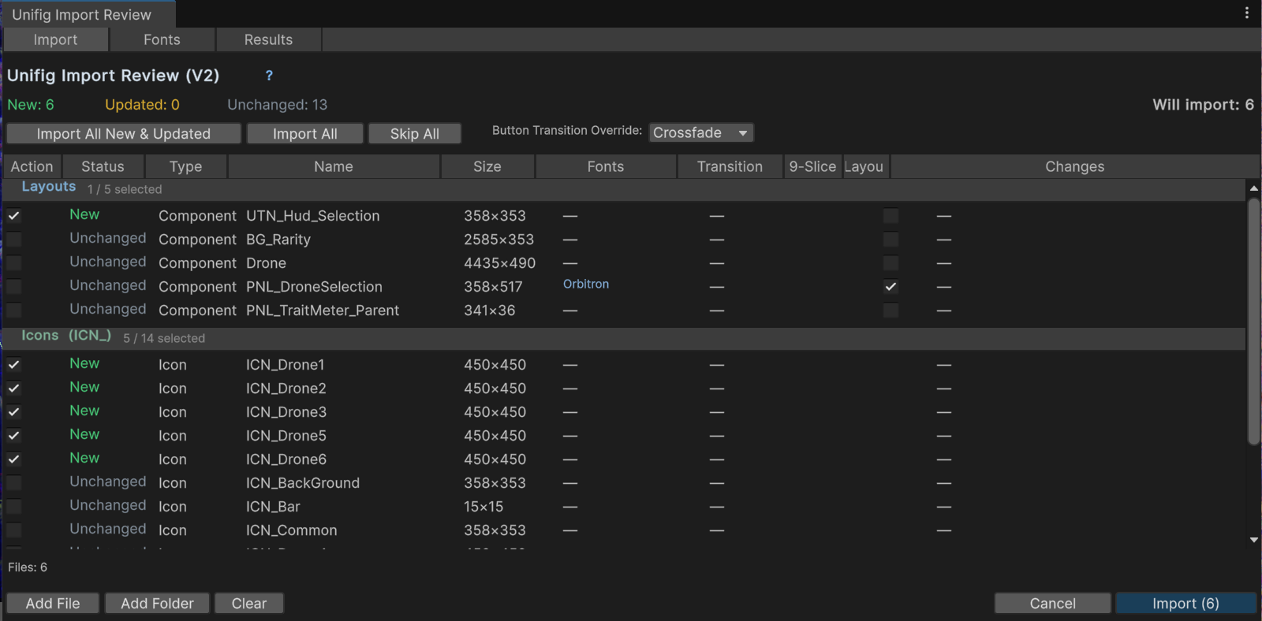Click the Unchanged: 13 counter
This screenshot has width=1262, height=621.
pyautogui.click(x=277, y=105)
